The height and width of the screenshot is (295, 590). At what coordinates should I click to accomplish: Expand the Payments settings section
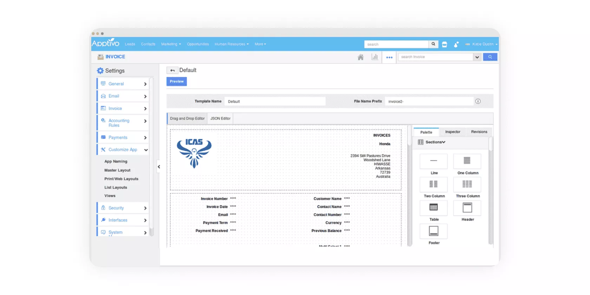[x=123, y=137]
